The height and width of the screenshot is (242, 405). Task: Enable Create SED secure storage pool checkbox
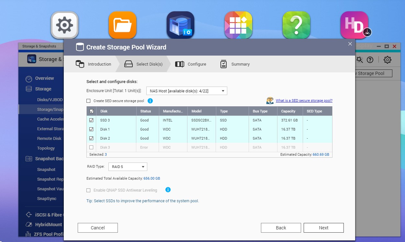(x=89, y=101)
